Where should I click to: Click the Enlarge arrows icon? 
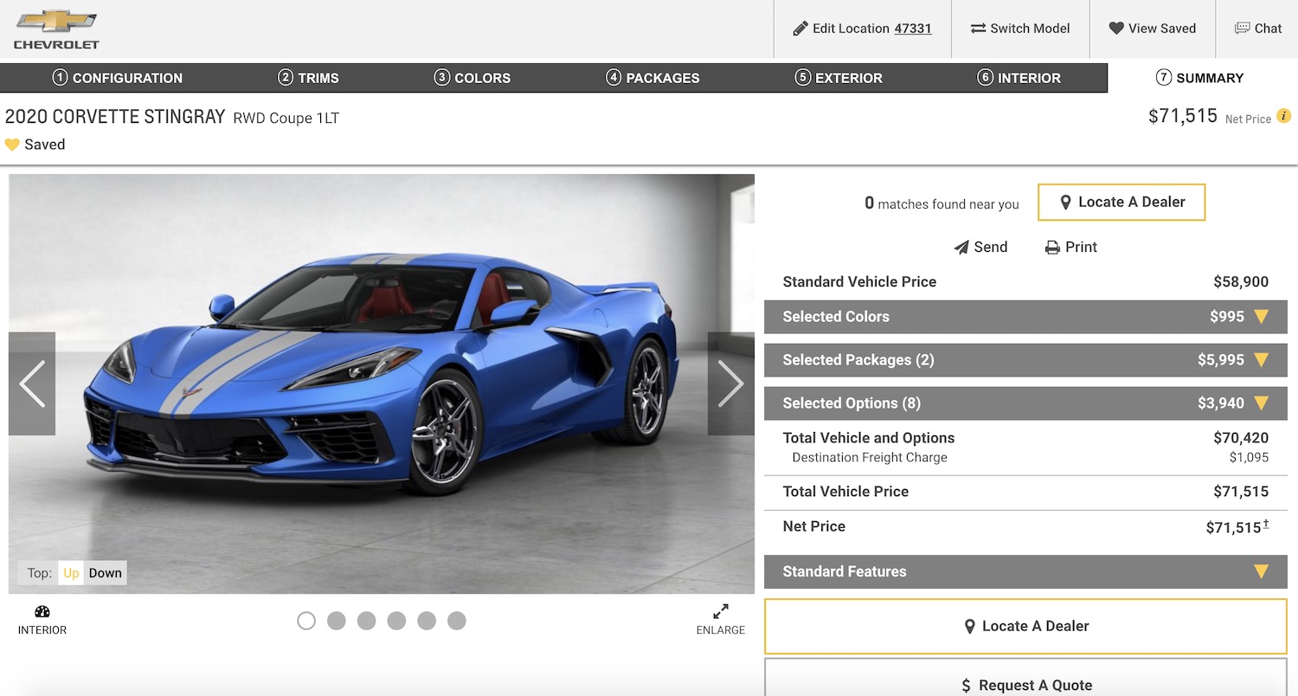(x=721, y=611)
